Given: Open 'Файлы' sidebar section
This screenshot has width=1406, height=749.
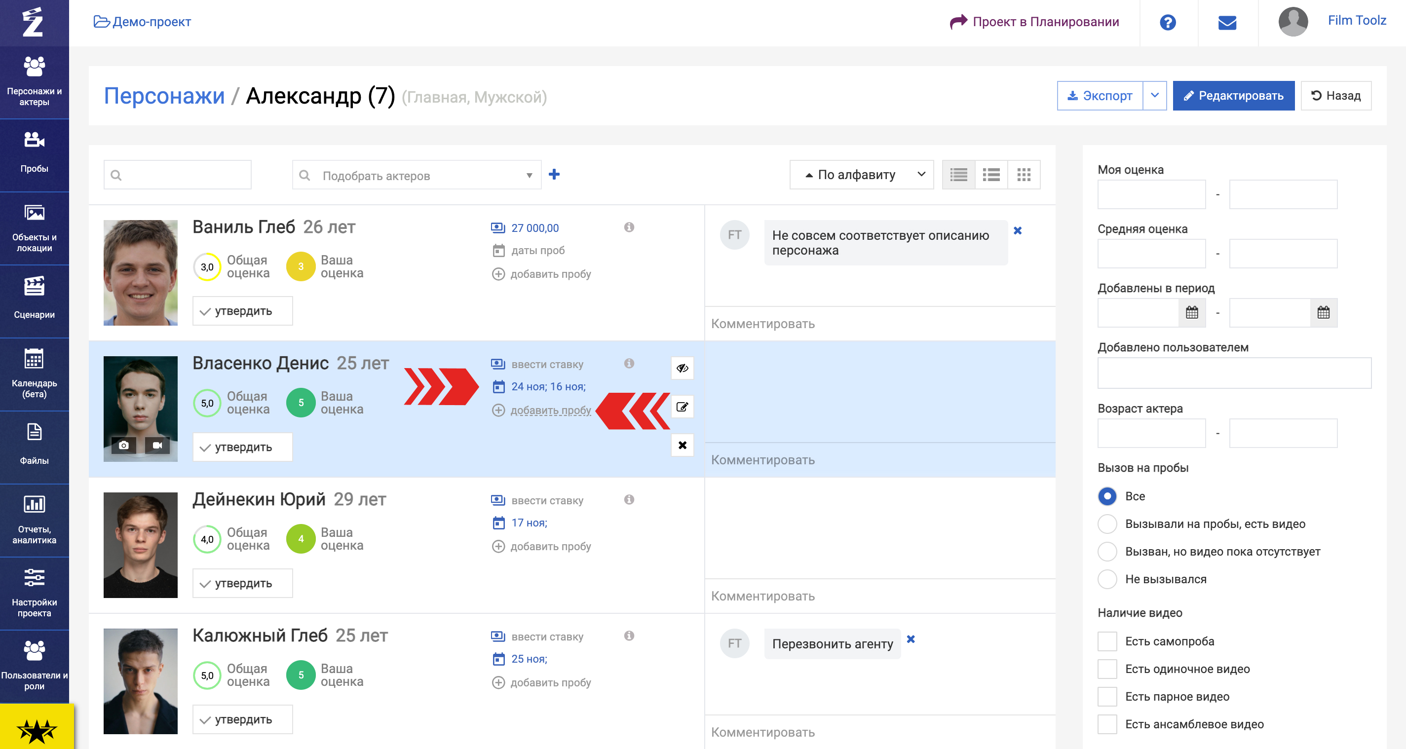Looking at the screenshot, I should pos(35,448).
